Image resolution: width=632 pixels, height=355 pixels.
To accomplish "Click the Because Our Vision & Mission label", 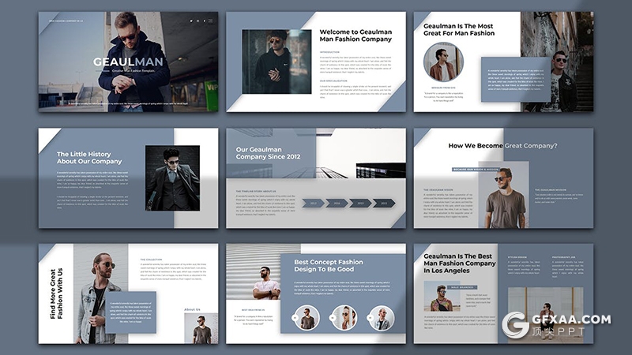I will pos(476,169).
